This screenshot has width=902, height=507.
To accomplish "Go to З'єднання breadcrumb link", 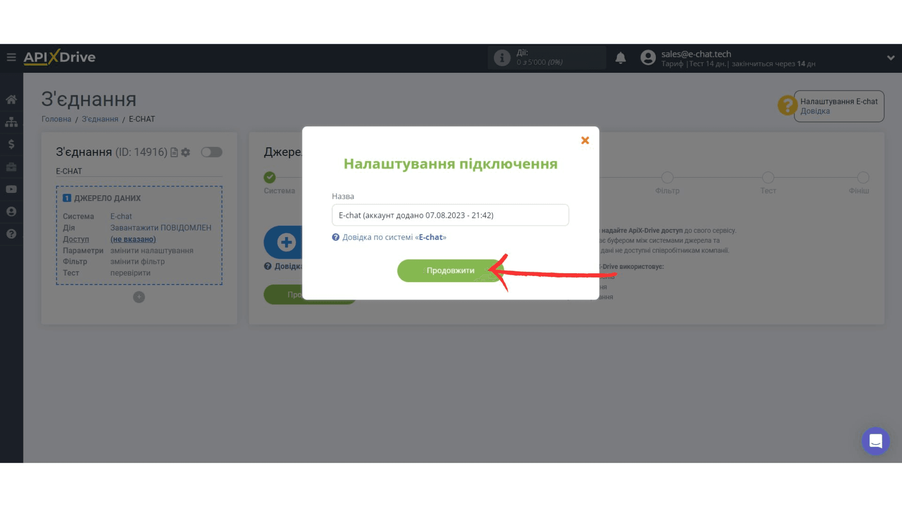I will click(x=100, y=119).
